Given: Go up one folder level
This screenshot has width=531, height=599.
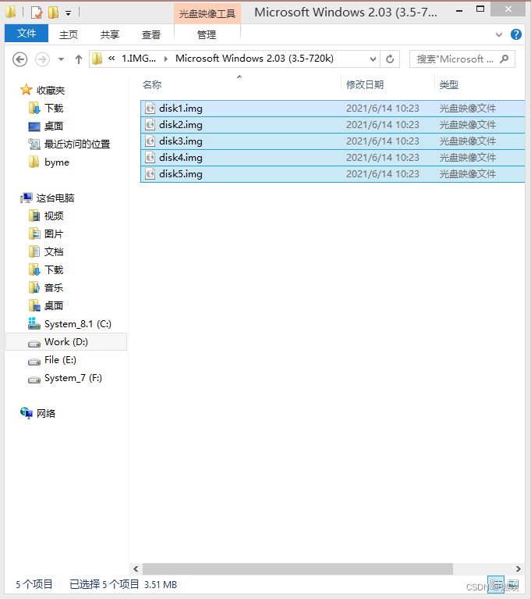Looking at the screenshot, I should [79, 59].
